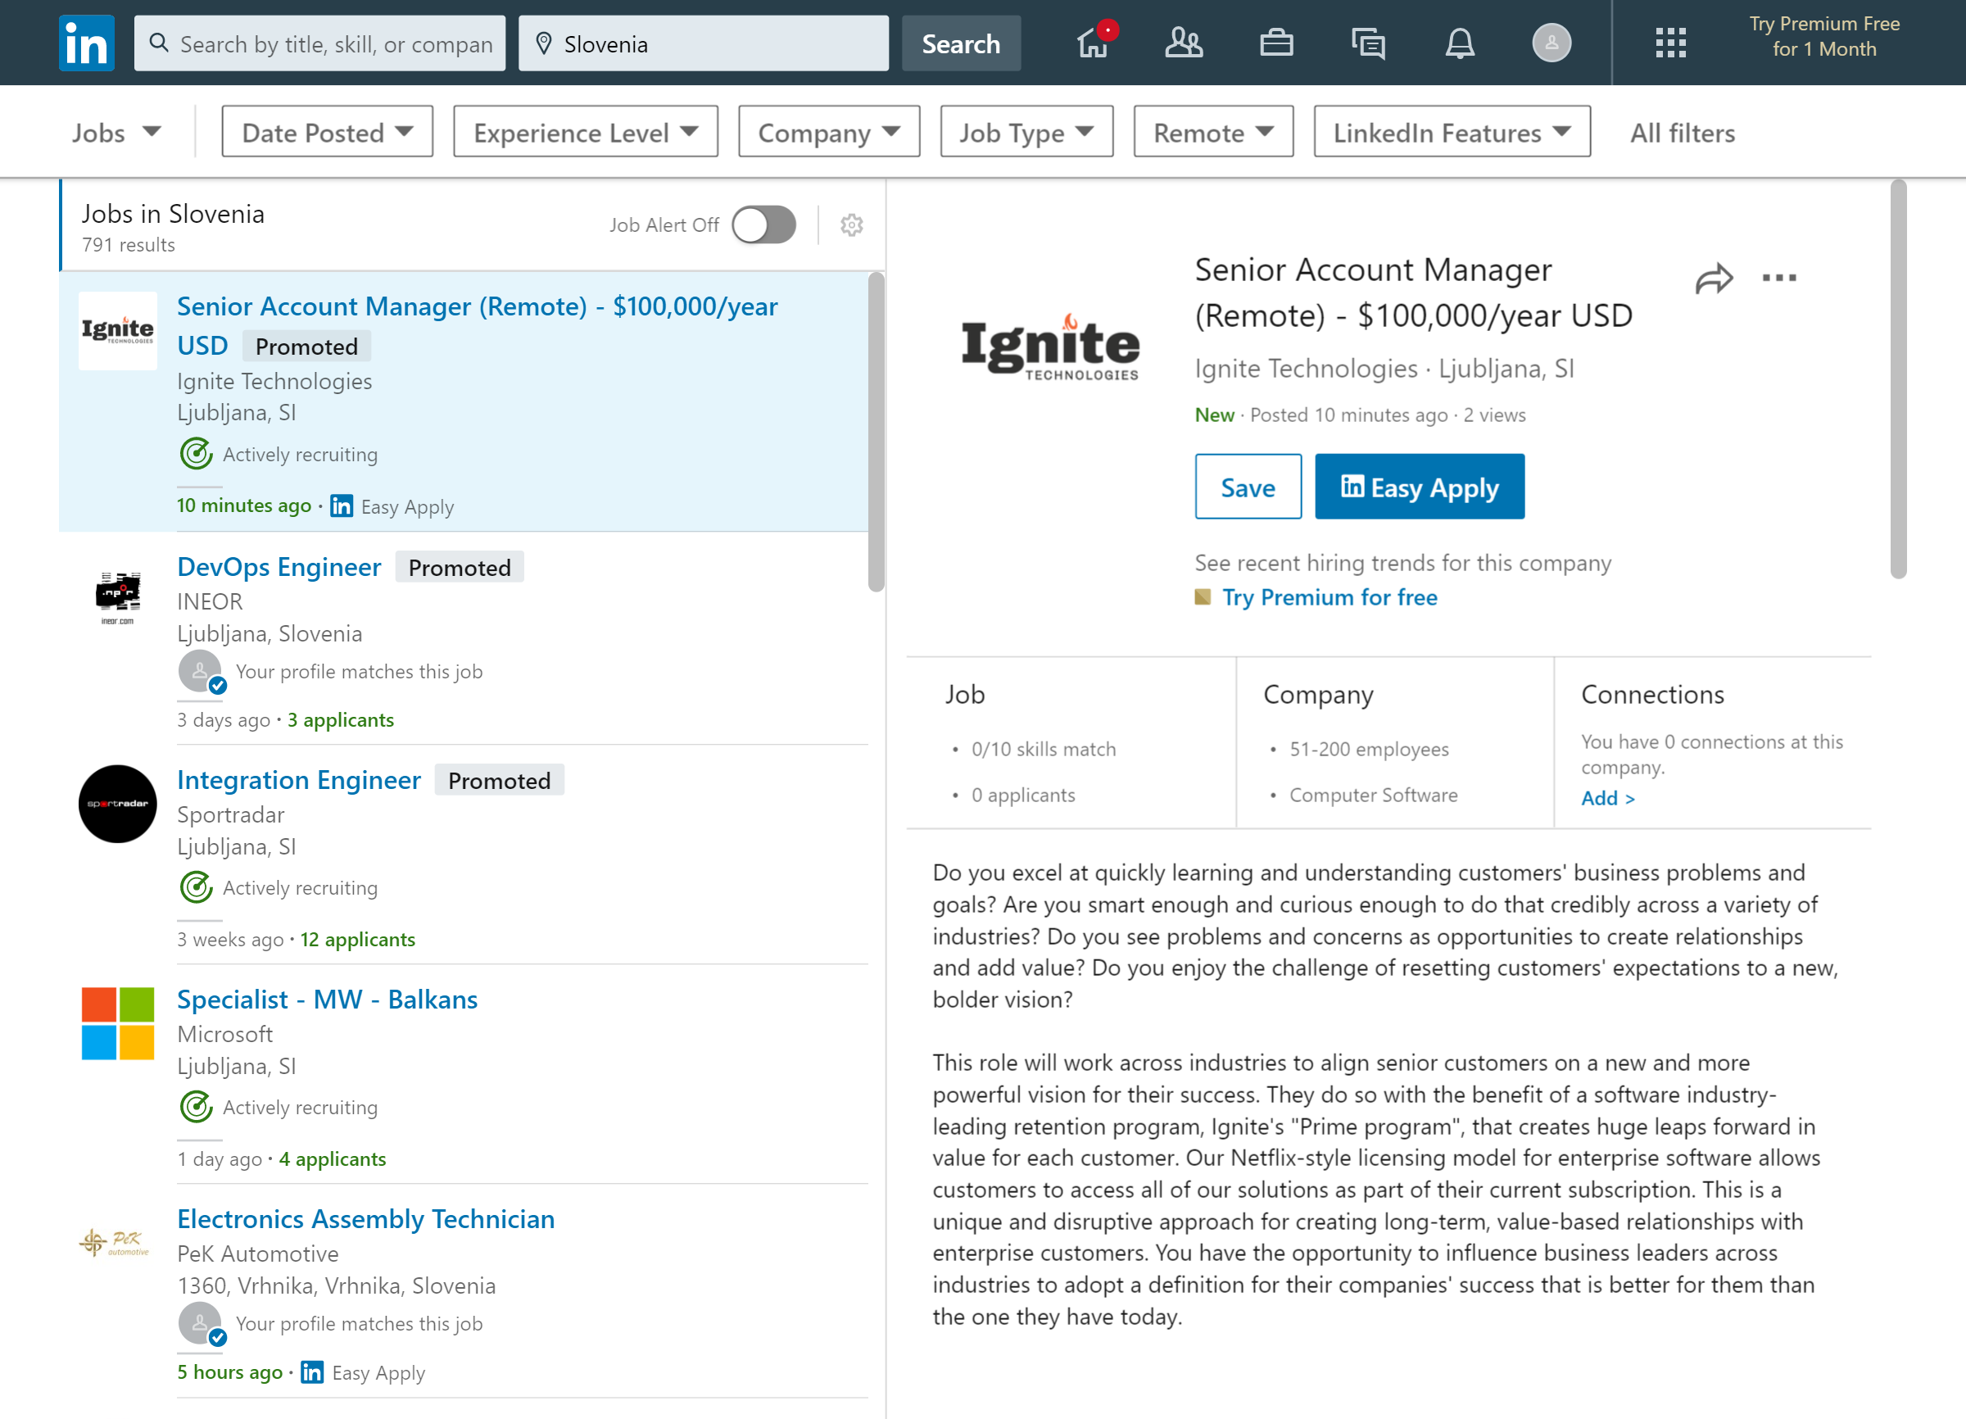This screenshot has height=1419, width=1966.
Task: Click '3 applicants' under DevOps Engineer
Action: [x=341, y=719]
